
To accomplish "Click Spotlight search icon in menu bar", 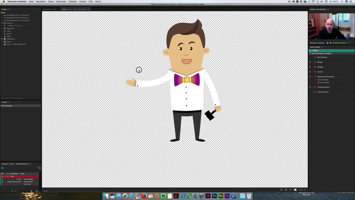I will pyautogui.click(x=342, y=1).
